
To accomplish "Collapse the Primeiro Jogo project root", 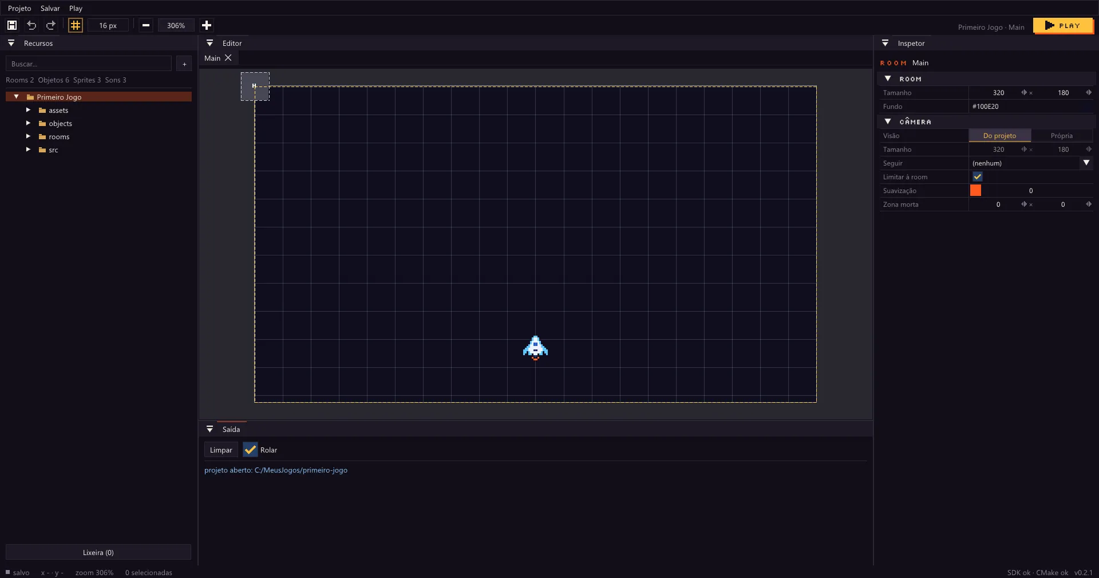I will point(17,96).
